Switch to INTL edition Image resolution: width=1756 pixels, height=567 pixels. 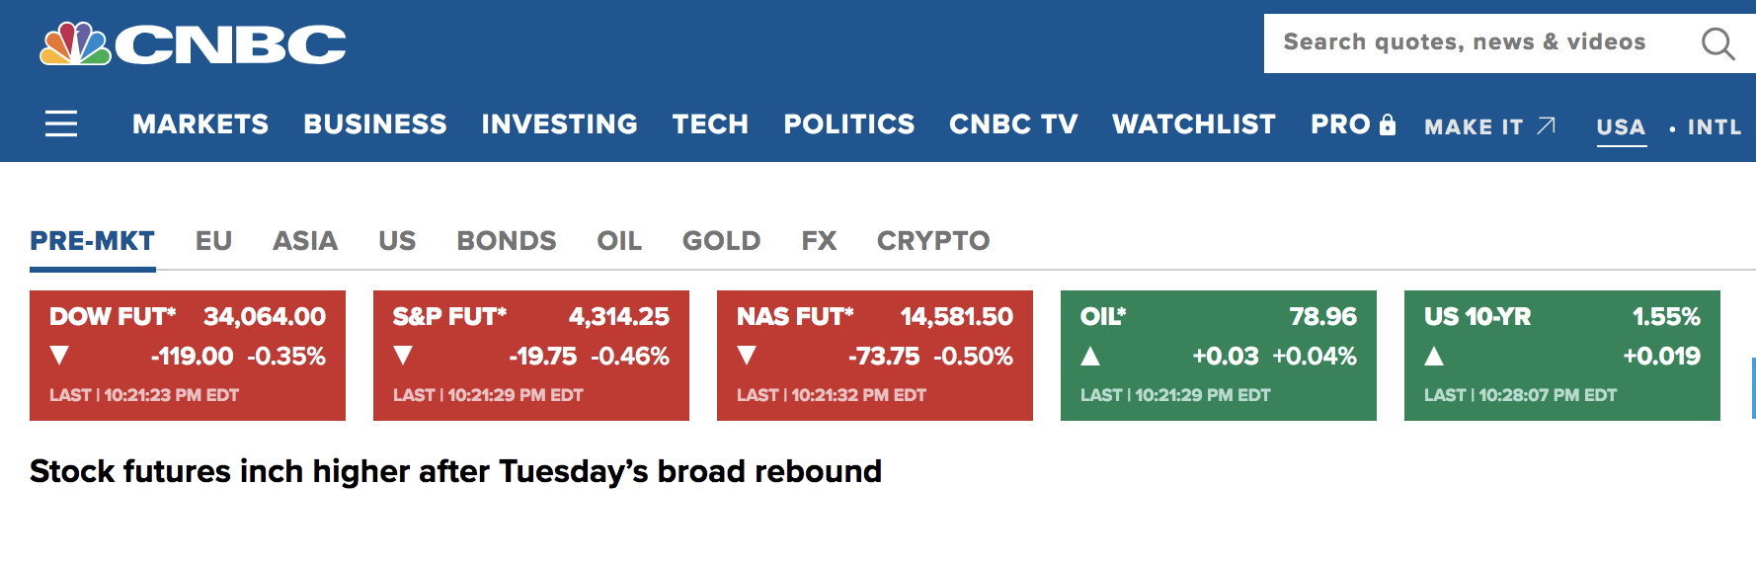coord(1714,126)
